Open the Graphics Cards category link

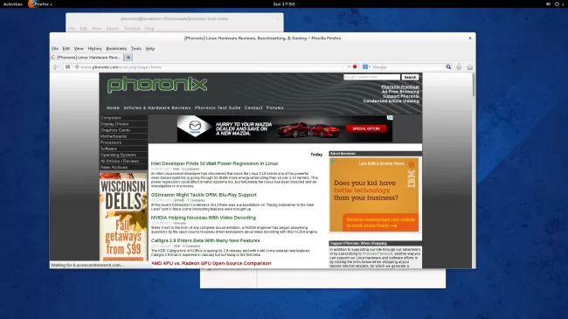(115, 130)
